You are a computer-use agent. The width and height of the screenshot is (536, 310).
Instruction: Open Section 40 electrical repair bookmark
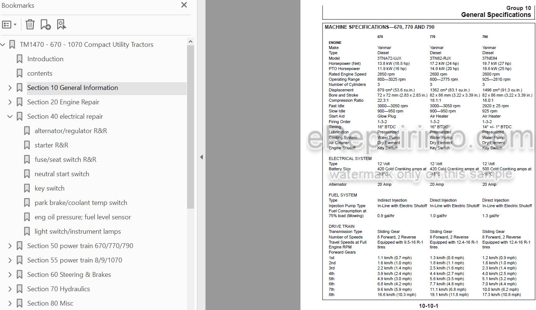point(65,116)
